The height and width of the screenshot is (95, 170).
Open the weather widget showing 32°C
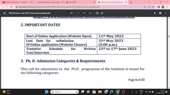click(6, 92)
